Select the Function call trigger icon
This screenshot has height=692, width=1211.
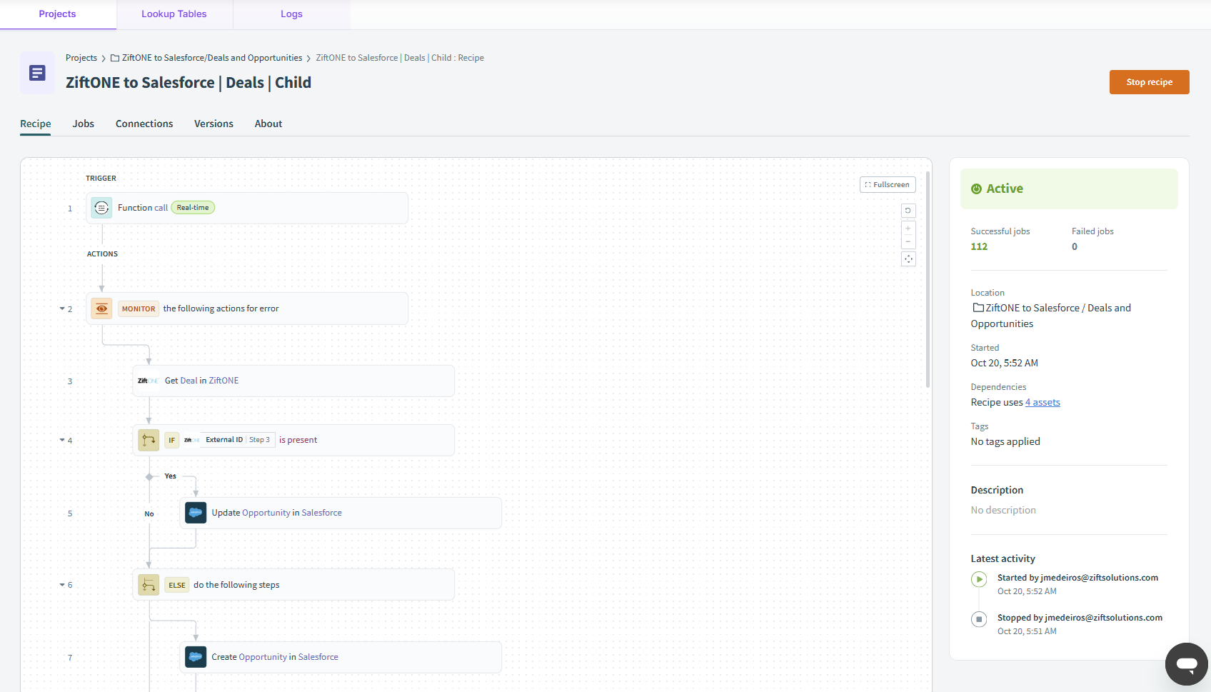click(x=101, y=208)
